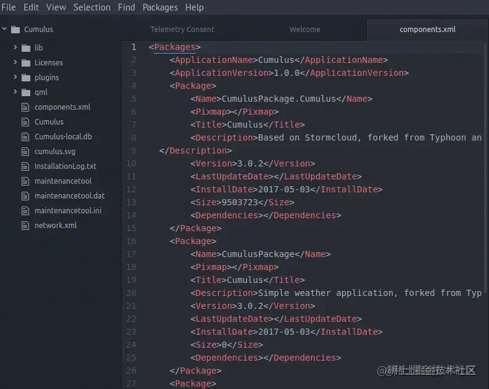Viewport: 489px width, 389px height.
Task: Open the Selection menu
Action: point(92,7)
